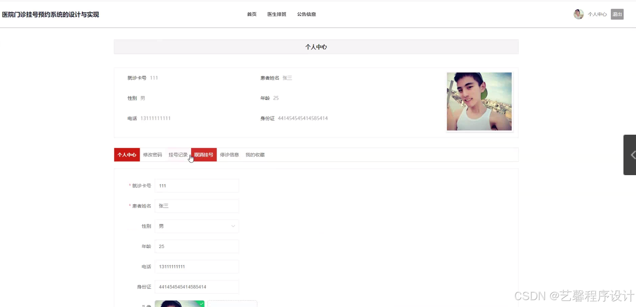Go to 首页 in top navigation
The width and height of the screenshot is (636, 307).
(252, 14)
